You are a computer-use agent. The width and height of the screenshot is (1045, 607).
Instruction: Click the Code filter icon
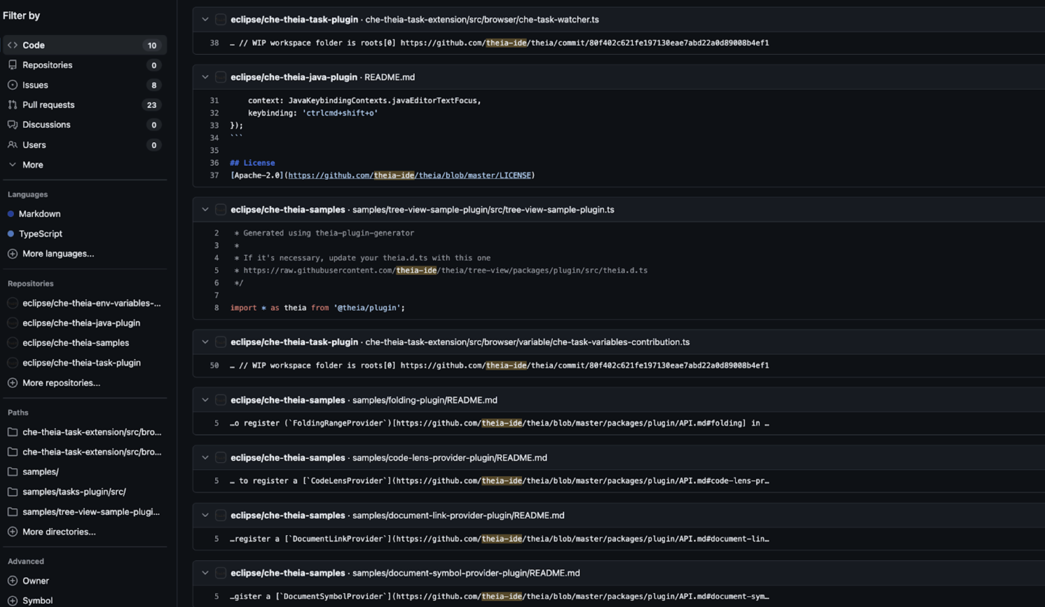click(13, 45)
